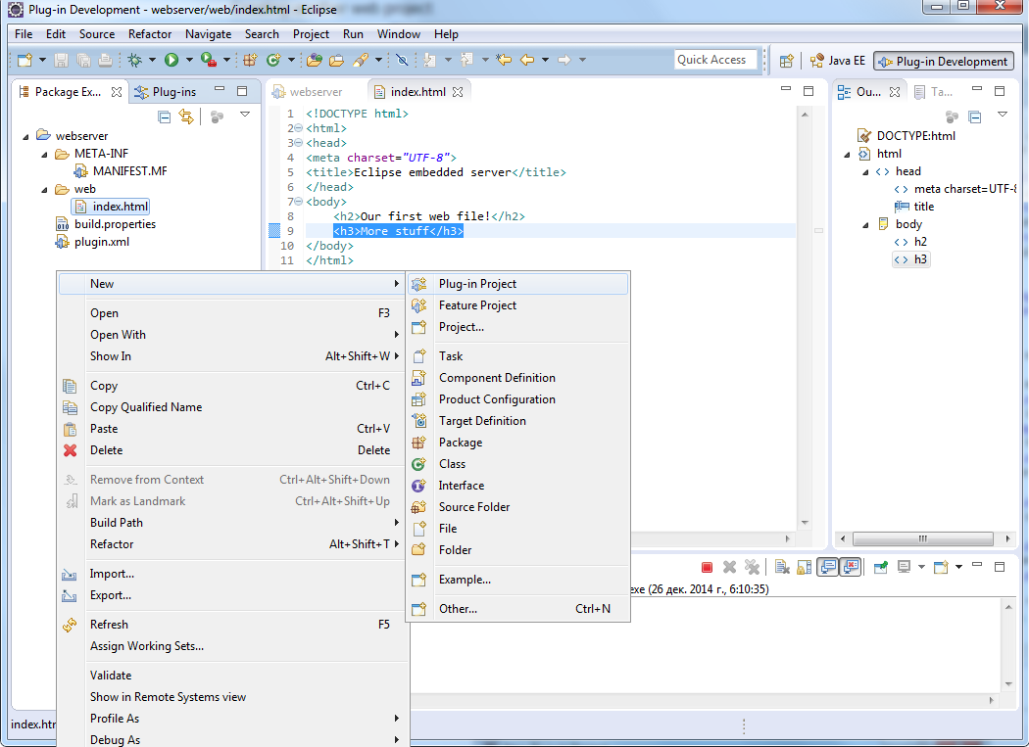Select the Plug-in Development perspective button
This screenshot has width=1029, height=747.
click(944, 61)
